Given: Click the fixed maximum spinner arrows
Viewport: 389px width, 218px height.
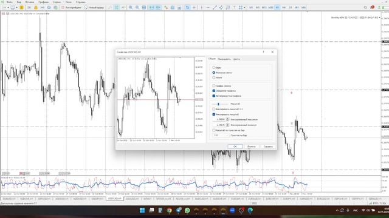Looking at the screenshot, I should coord(227,119).
